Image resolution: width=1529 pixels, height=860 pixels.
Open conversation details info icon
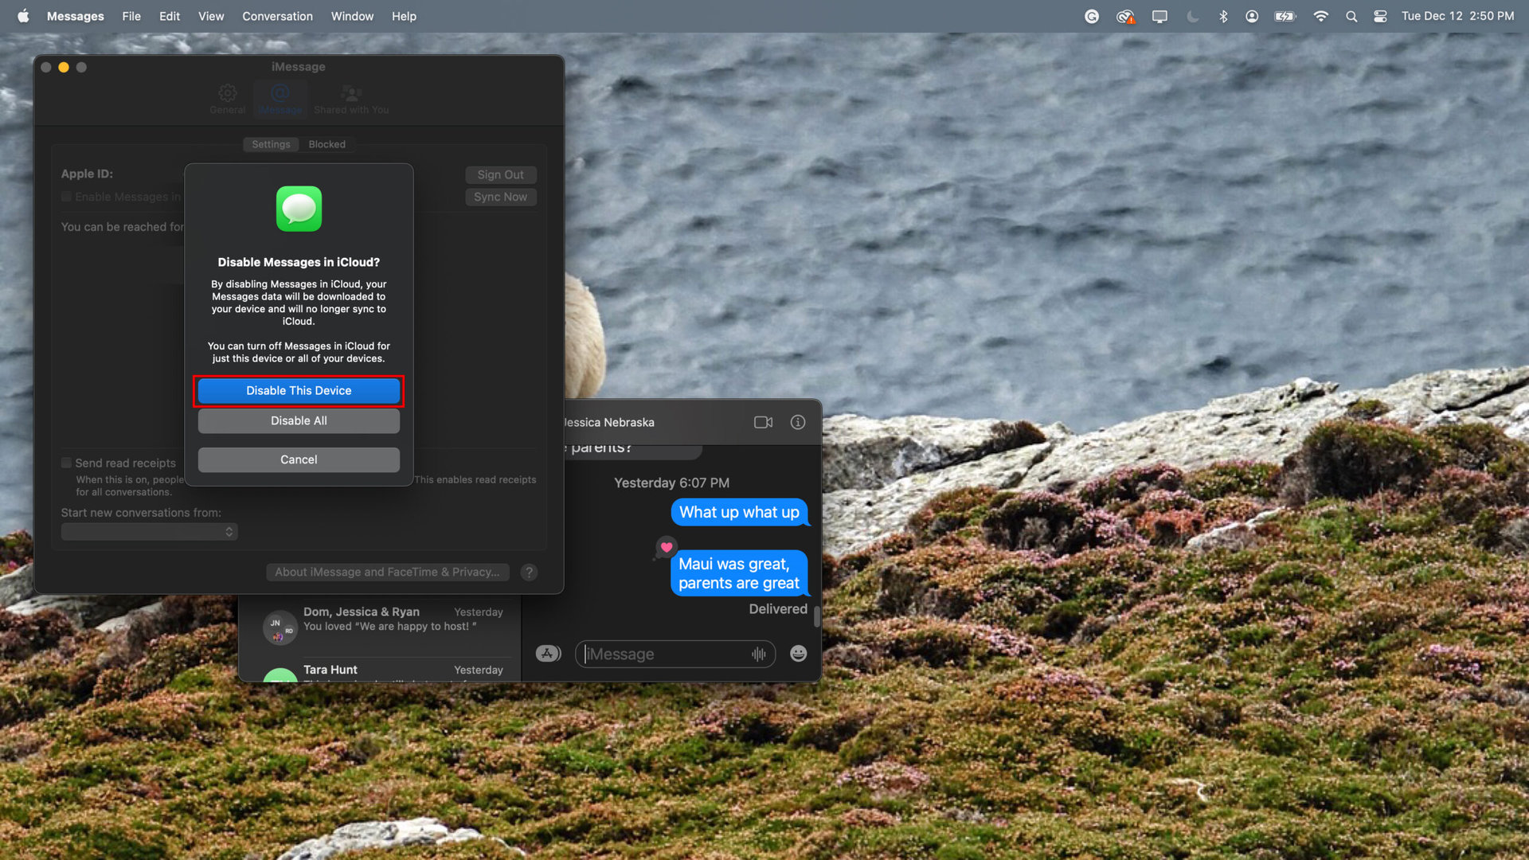point(797,422)
